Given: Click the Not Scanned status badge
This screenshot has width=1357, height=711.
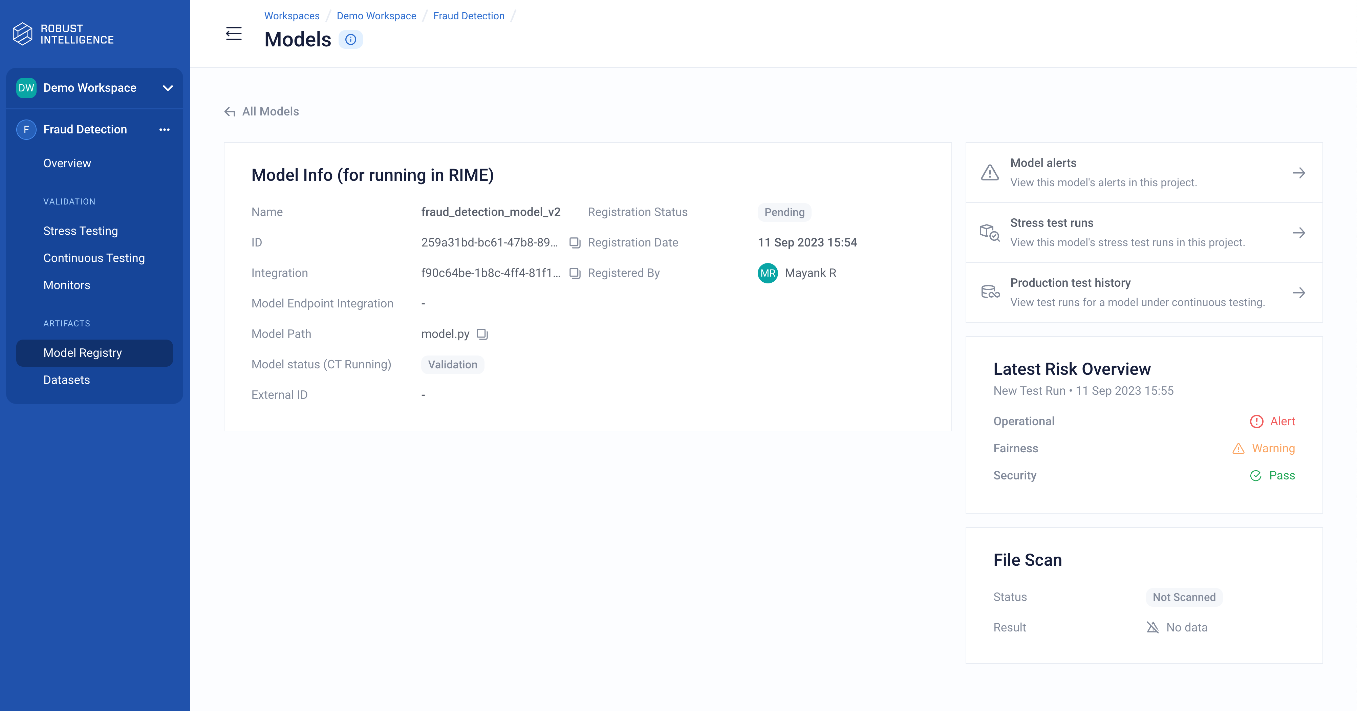Looking at the screenshot, I should click(x=1184, y=597).
